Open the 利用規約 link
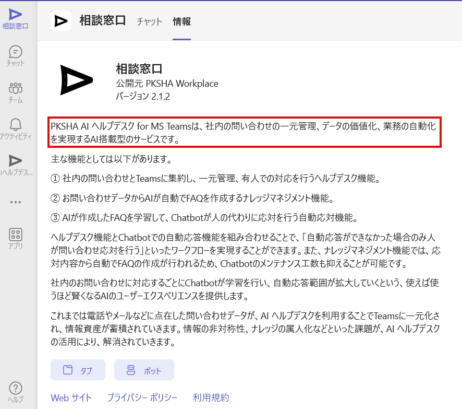 (x=211, y=398)
